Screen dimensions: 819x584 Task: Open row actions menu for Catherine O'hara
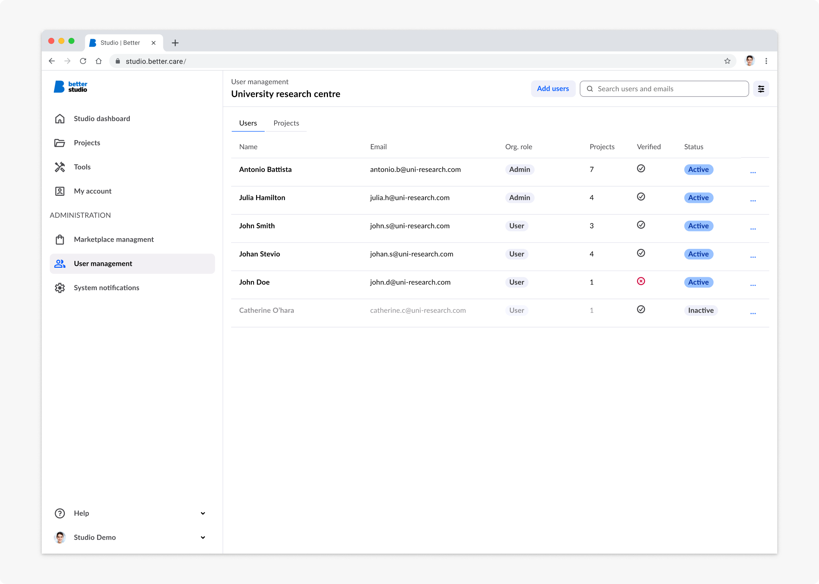coord(753,313)
